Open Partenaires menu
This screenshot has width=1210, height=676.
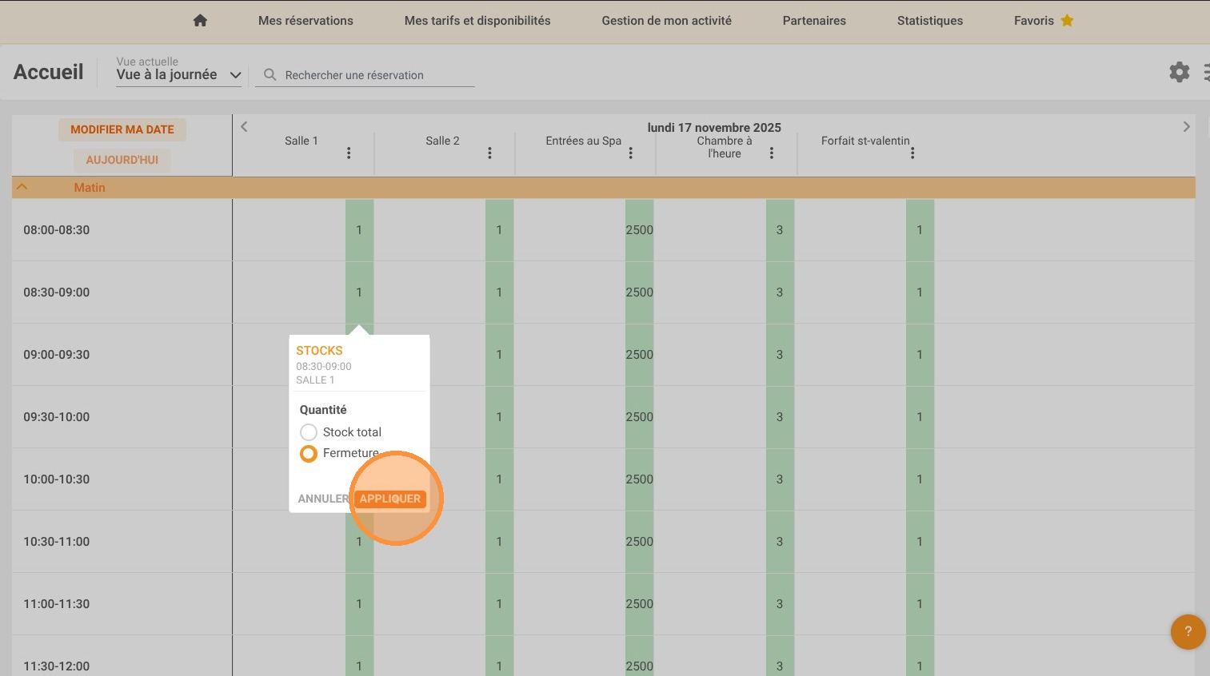tap(814, 21)
